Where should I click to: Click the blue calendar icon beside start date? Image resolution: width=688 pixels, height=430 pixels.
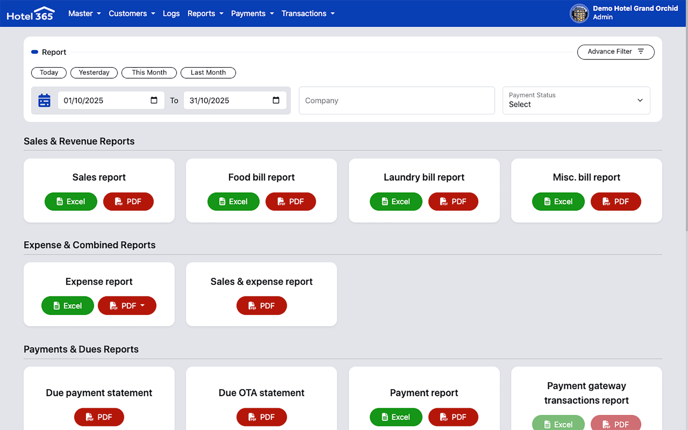click(44, 100)
